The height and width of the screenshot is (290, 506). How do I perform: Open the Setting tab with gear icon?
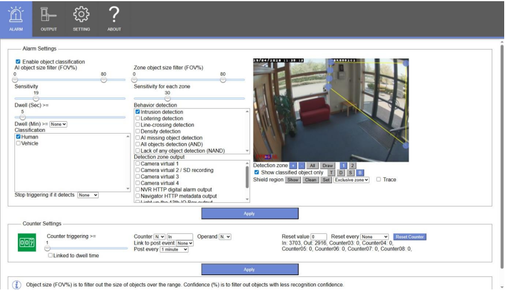tap(81, 18)
